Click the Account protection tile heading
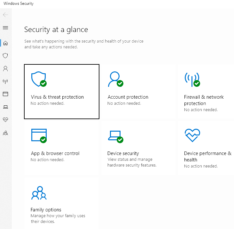Viewport: 234px width, 229px height. (128, 97)
